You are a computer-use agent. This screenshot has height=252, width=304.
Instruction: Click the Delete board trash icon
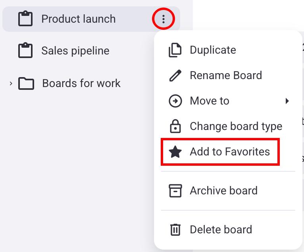(x=175, y=230)
